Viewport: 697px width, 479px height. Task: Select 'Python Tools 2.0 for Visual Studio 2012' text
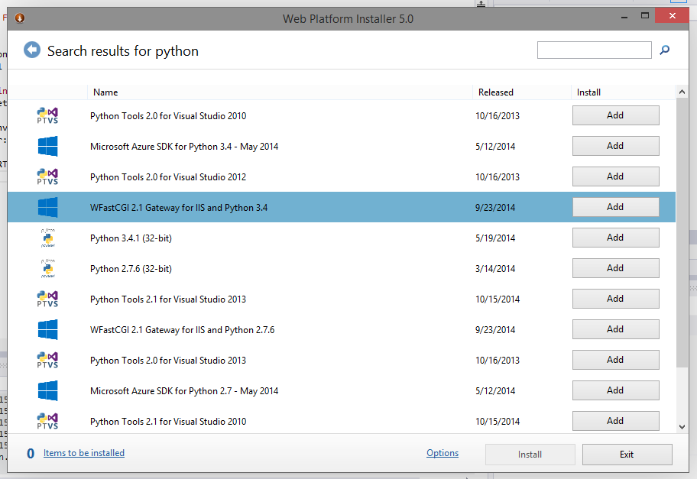(x=168, y=177)
